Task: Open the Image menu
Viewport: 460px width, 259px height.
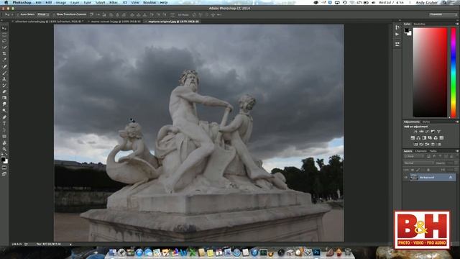Action: (61, 2)
